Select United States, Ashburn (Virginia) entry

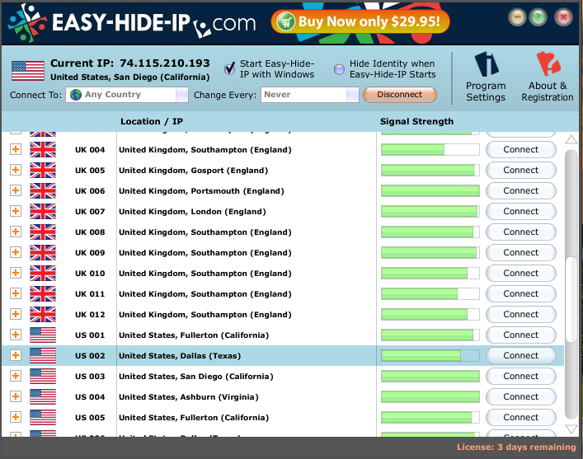[x=189, y=397]
